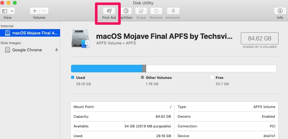
Task: Click the 29.16 GB value under Used legend
Action: click(83, 84)
